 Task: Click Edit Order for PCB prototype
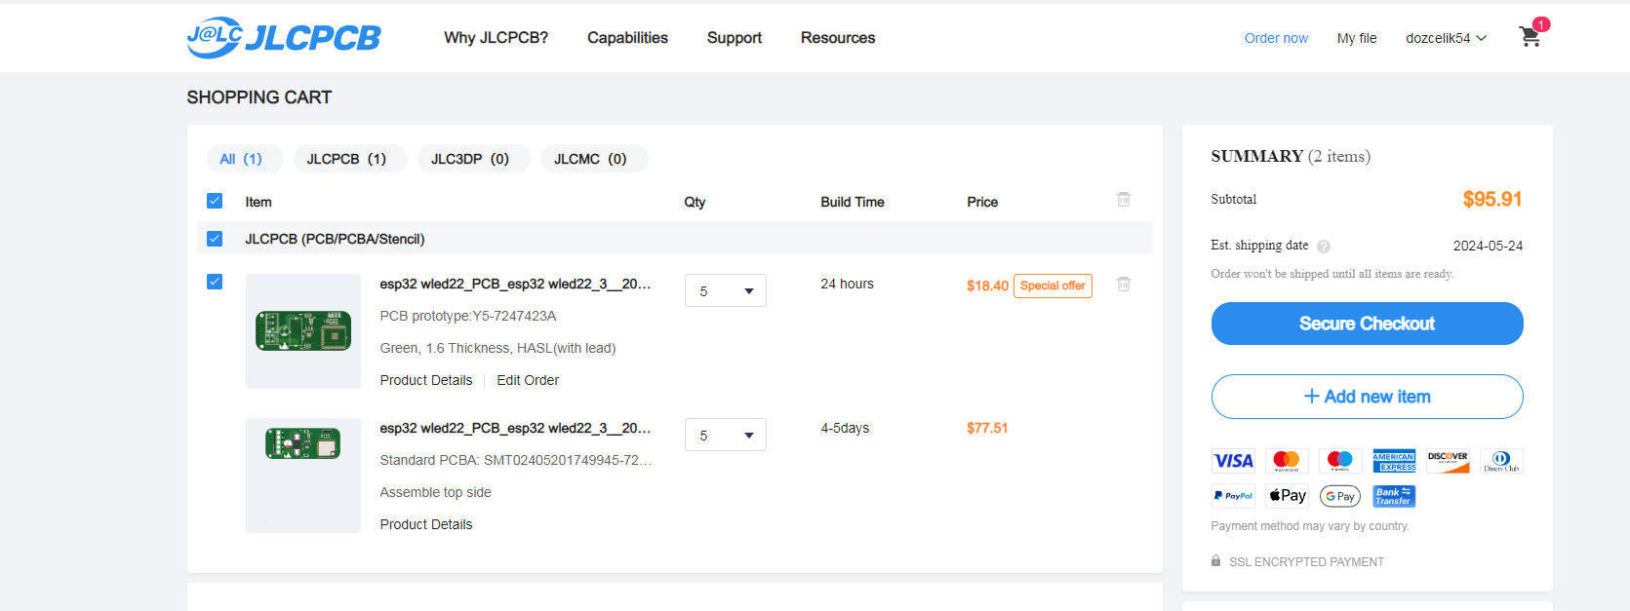point(528,380)
